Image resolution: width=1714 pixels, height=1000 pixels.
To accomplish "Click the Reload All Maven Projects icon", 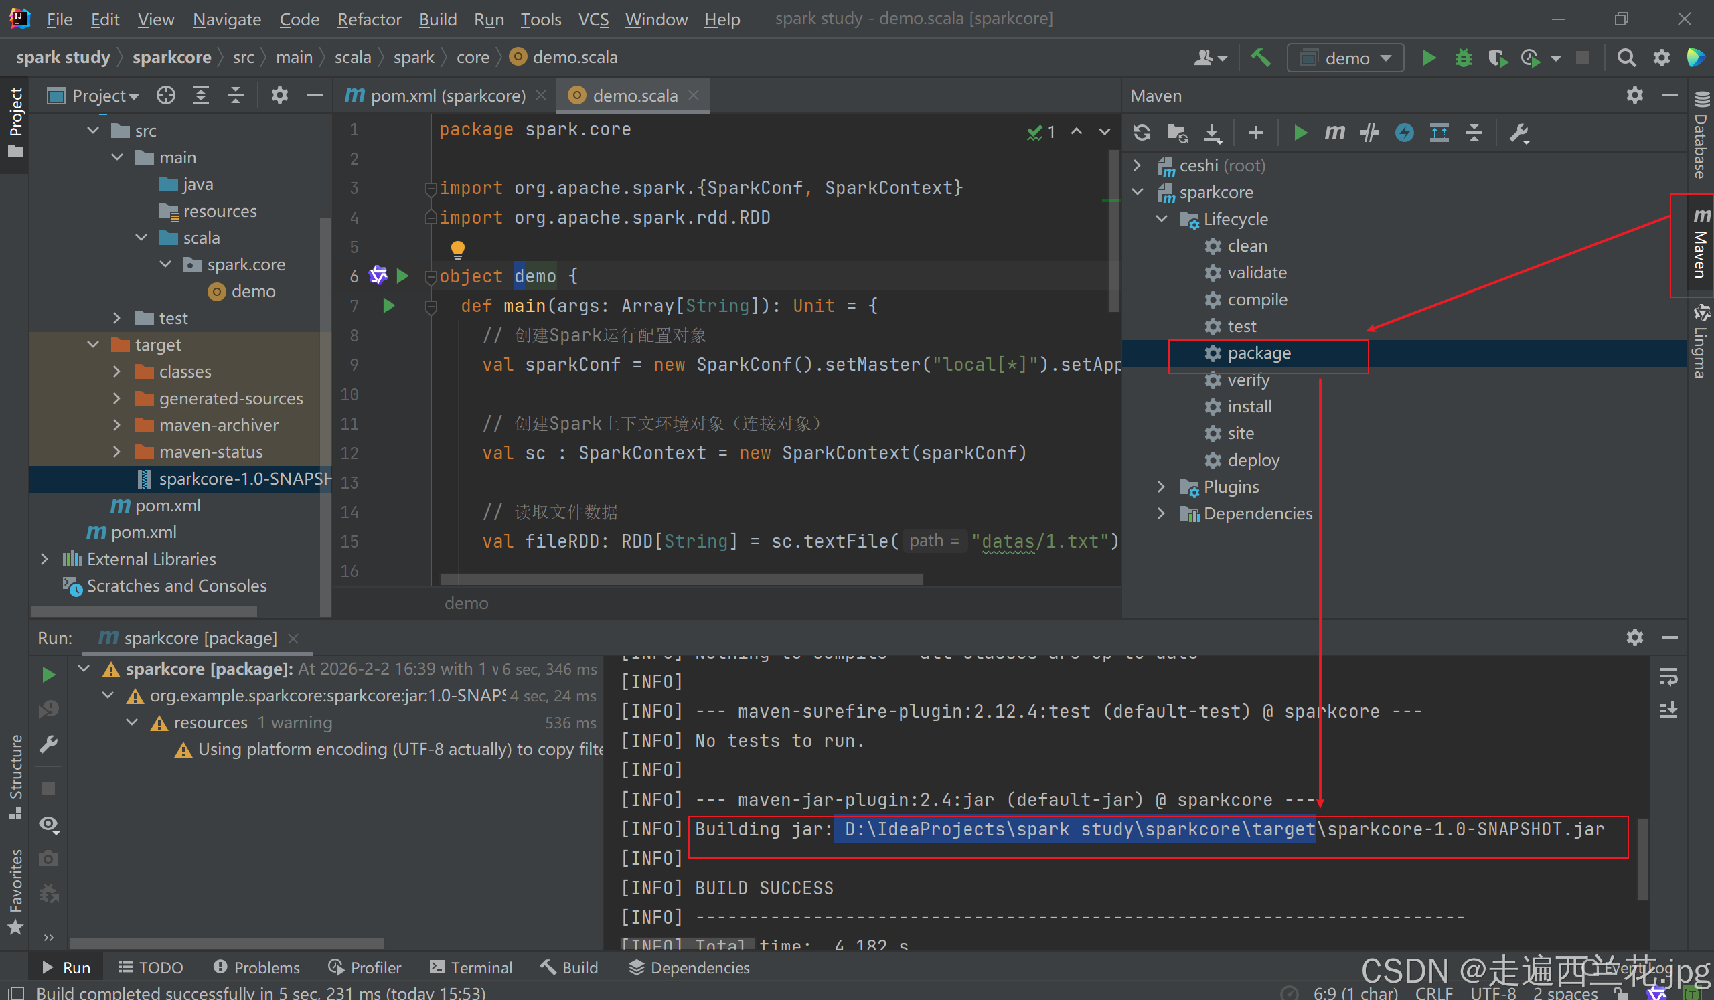I will point(1142,133).
